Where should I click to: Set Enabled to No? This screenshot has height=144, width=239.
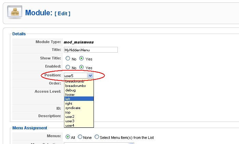pyautogui.click(x=68, y=67)
